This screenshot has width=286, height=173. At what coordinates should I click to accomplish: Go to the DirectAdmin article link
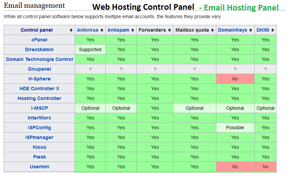[x=39, y=49]
